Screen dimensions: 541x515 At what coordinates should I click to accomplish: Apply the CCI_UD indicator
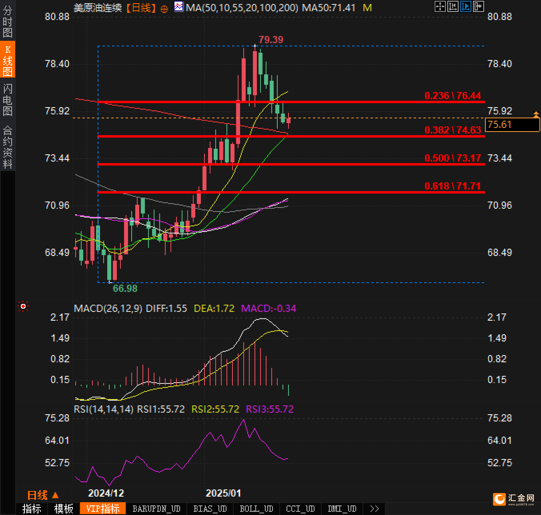point(300,509)
